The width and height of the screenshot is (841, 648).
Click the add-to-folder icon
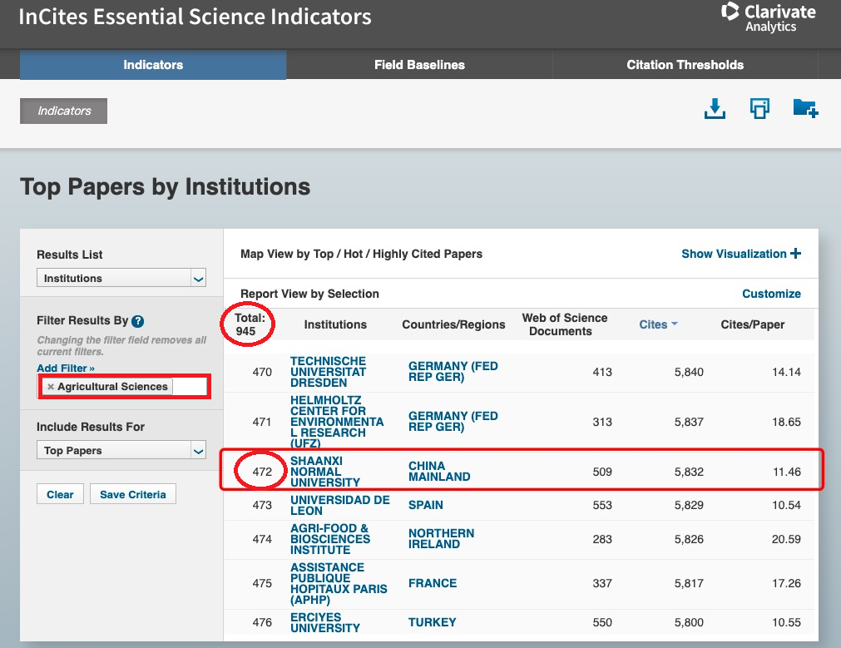pyautogui.click(x=805, y=108)
